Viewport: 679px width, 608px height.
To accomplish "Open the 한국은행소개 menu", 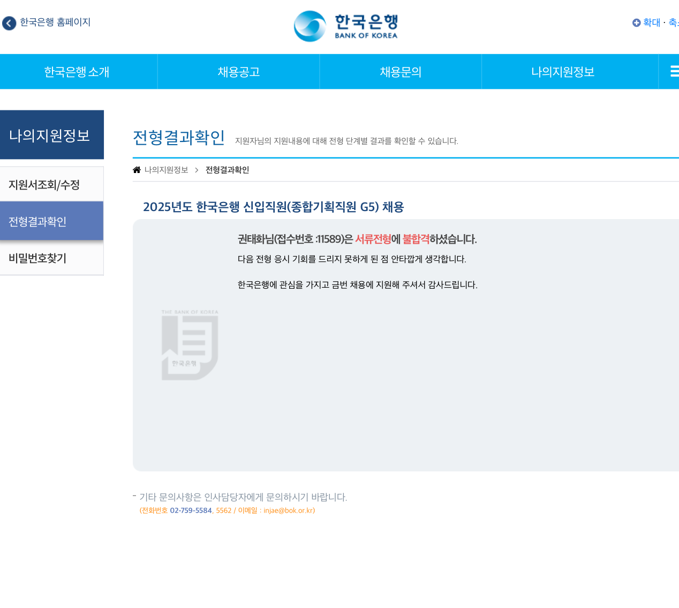I will pos(77,72).
